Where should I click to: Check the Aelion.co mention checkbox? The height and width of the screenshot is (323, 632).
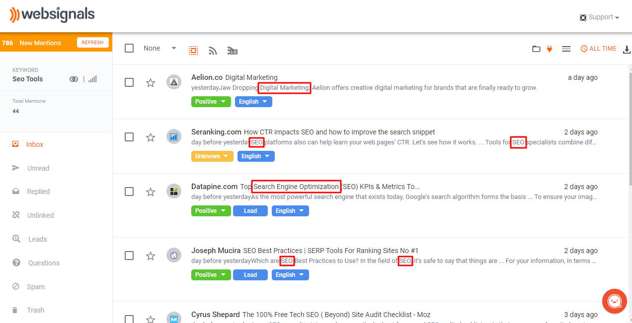tap(129, 82)
